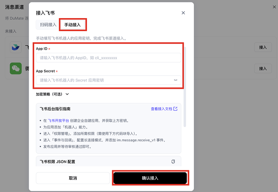
Task: Expand the 加密策略（可选） section
Action: [52, 94]
